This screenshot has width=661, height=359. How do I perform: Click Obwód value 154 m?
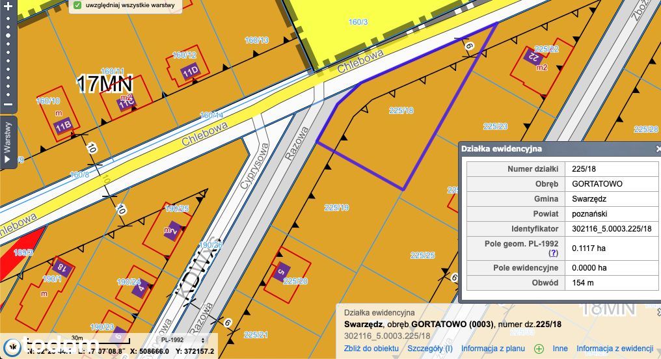(582, 283)
